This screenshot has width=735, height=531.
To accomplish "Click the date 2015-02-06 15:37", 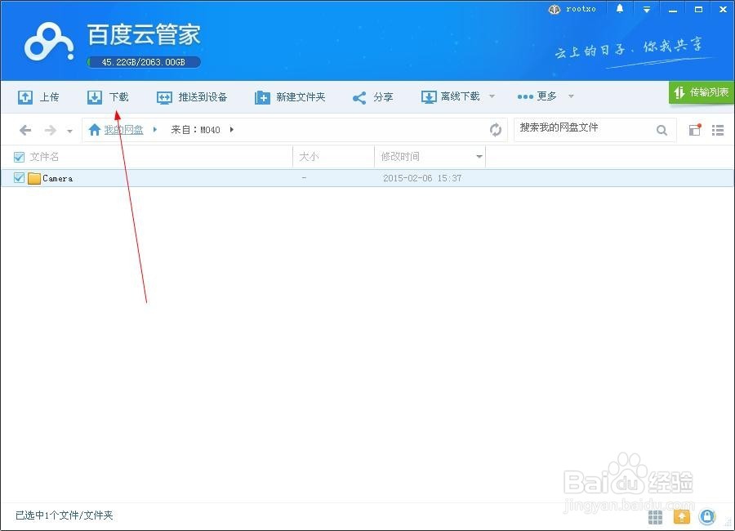I will click(422, 178).
